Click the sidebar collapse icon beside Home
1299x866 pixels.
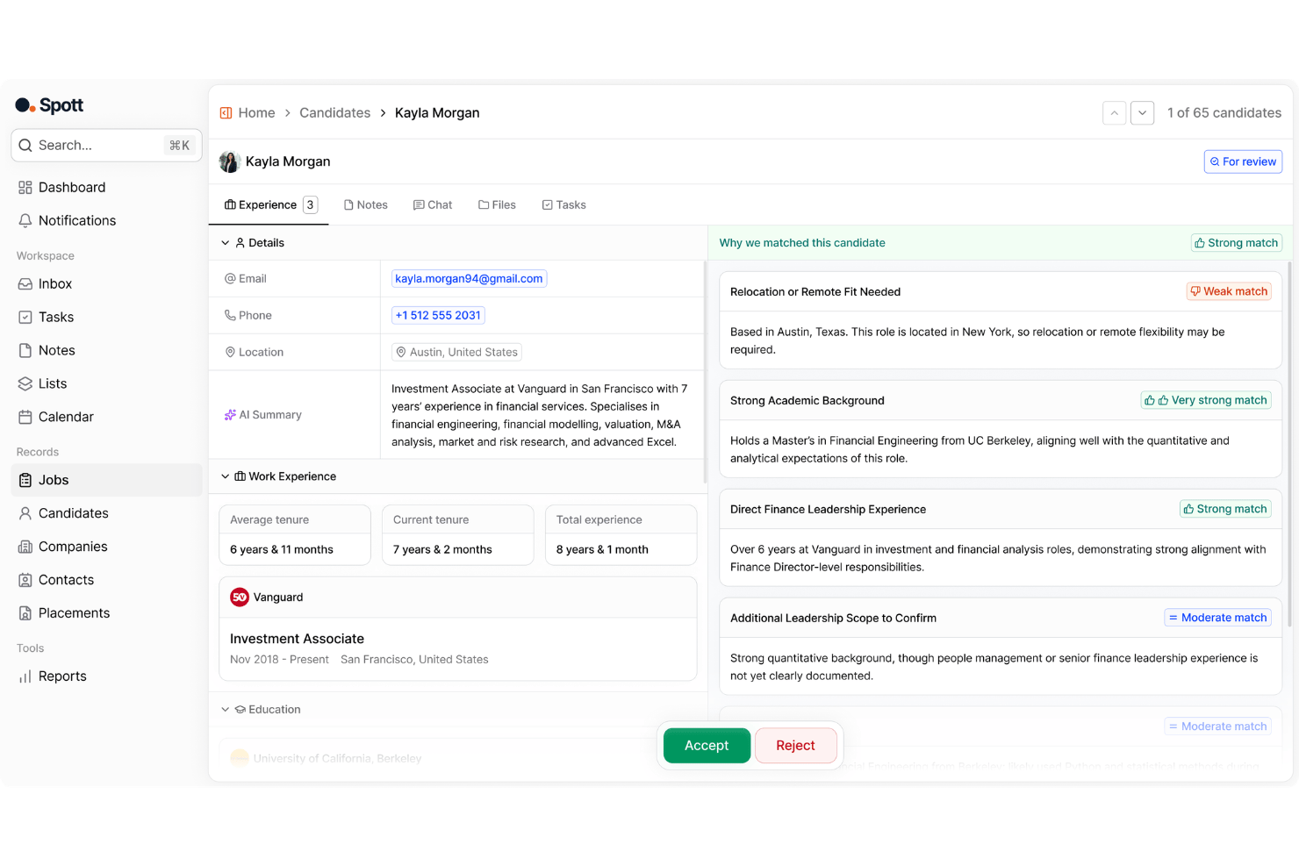coord(226,113)
